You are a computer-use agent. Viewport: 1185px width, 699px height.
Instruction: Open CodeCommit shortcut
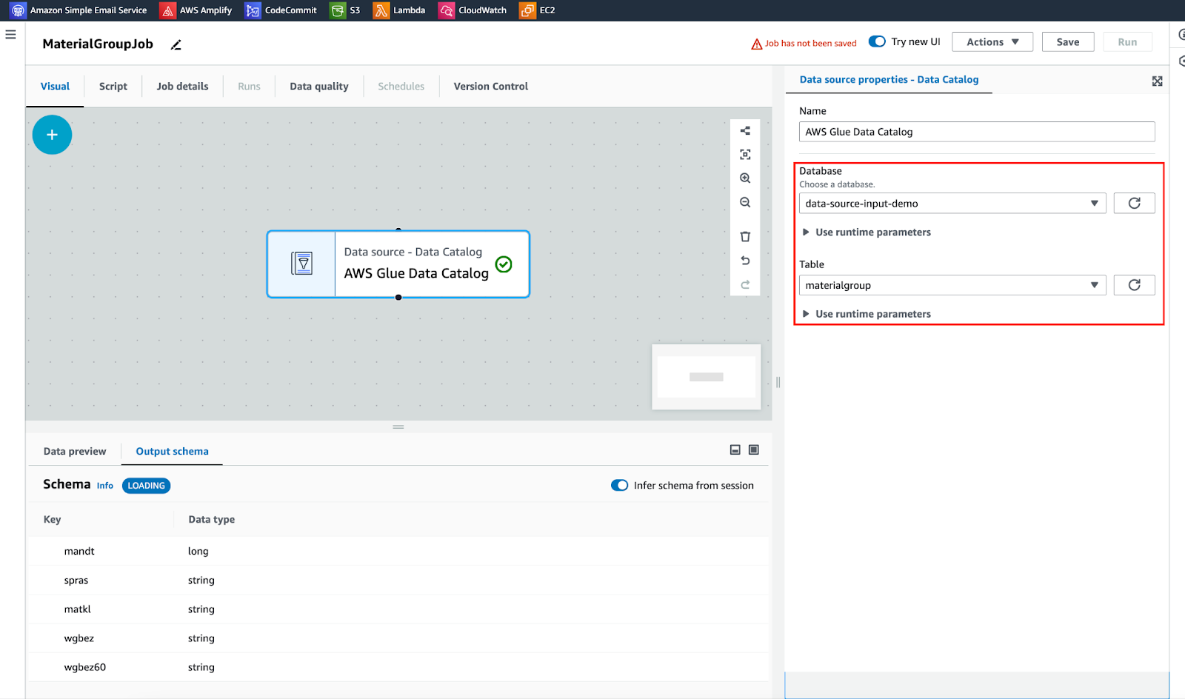click(281, 10)
